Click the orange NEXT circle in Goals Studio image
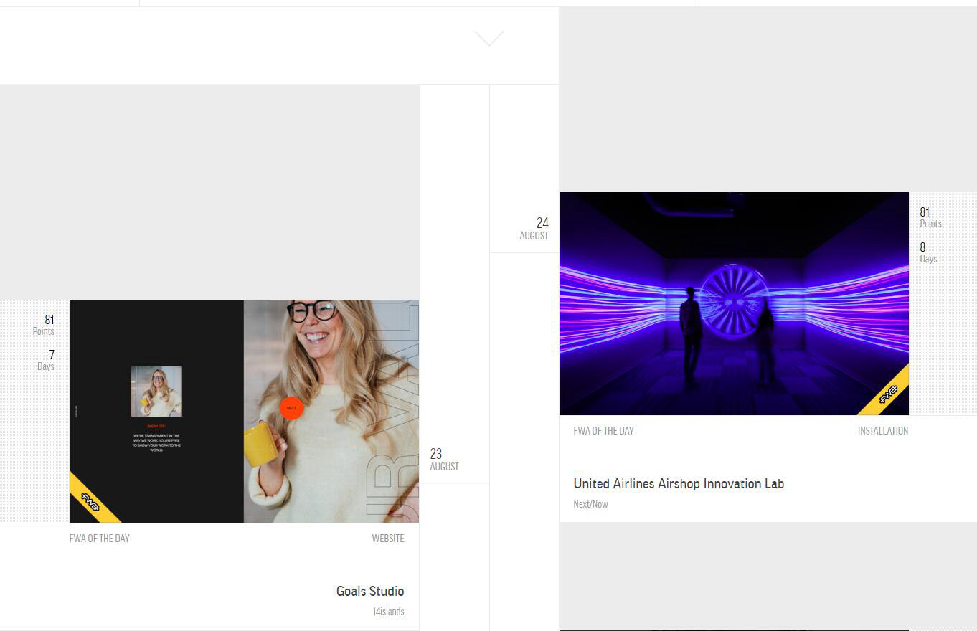Screen dimensions: 977x631 291,408
